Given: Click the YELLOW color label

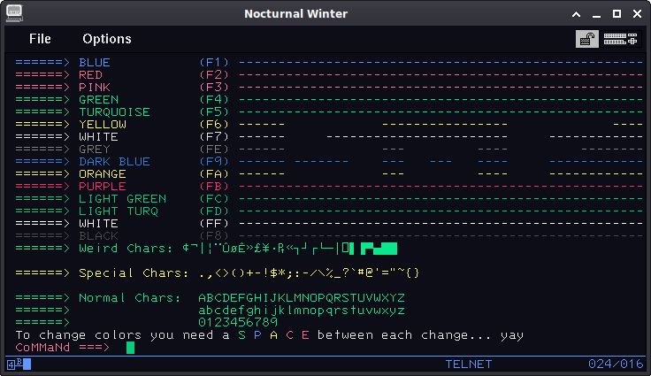Looking at the screenshot, I should [103, 125].
